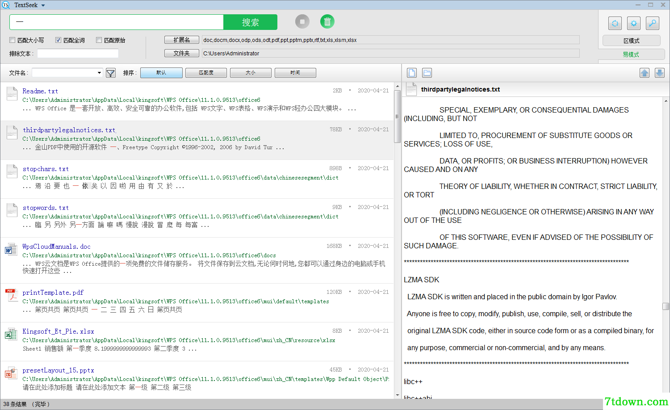The height and width of the screenshot is (410, 670).
Task: Open file with the document icon in preview toolbar
Action: pyautogui.click(x=412, y=73)
